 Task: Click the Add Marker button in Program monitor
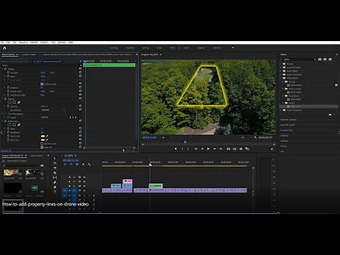[x=176, y=149]
